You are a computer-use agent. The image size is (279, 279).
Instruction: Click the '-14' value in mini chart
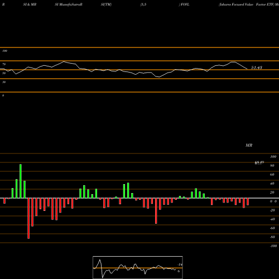tap(180, 264)
